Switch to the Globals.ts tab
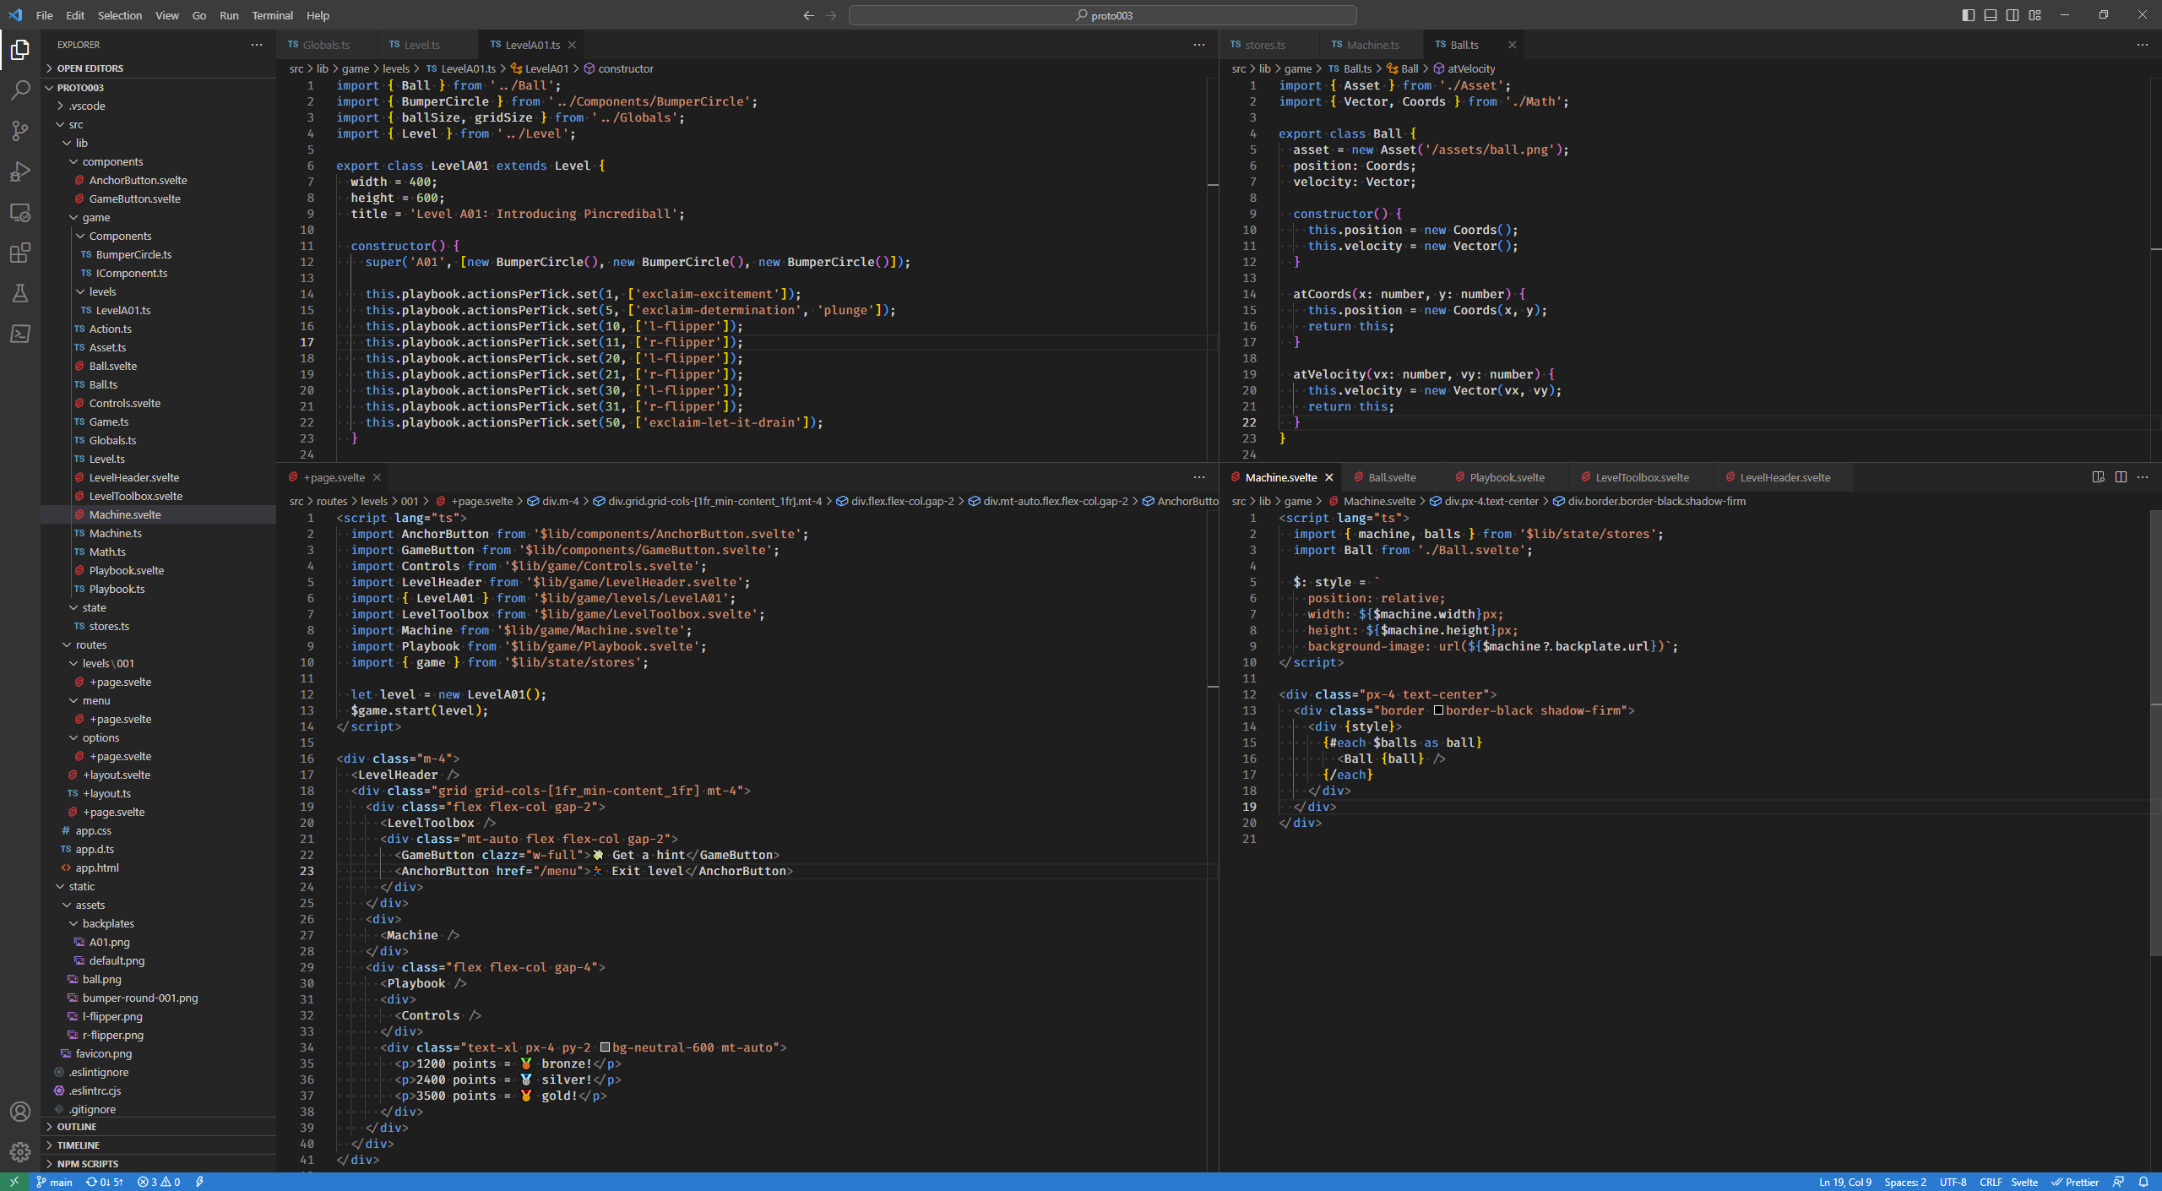This screenshot has height=1191, width=2162. coord(326,45)
